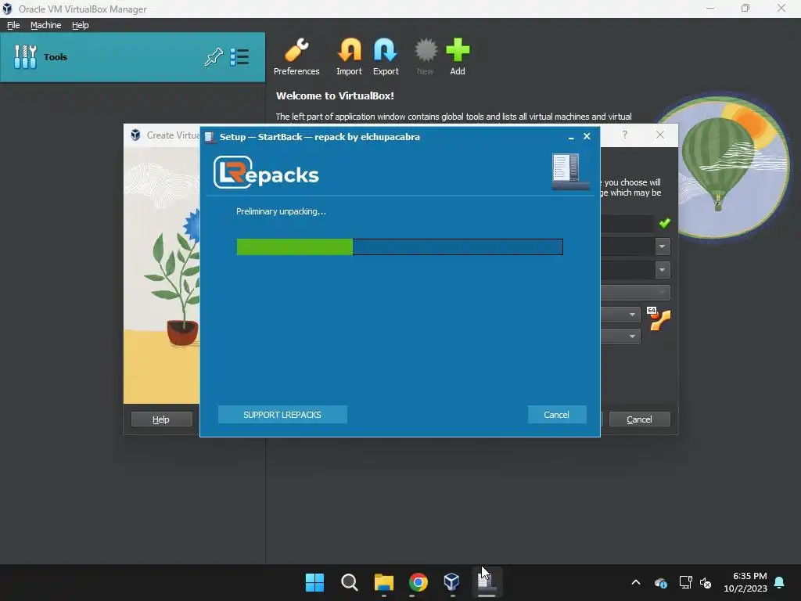Switch to VirtualBox in taskbar

(452, 582)
